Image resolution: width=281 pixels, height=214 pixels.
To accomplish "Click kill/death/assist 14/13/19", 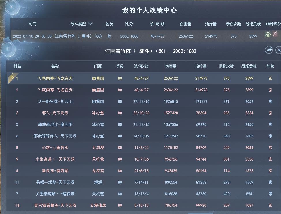I will click(x=141, y=136).
